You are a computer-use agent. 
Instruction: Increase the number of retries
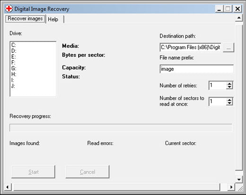[229, 84]
